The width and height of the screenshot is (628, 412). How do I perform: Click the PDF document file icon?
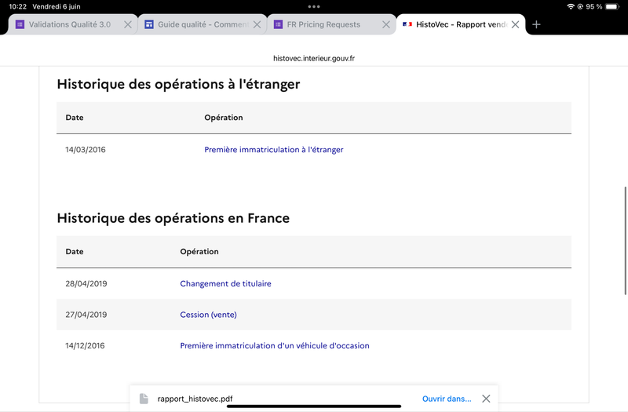pyautogui.click(x=144, y=399)
